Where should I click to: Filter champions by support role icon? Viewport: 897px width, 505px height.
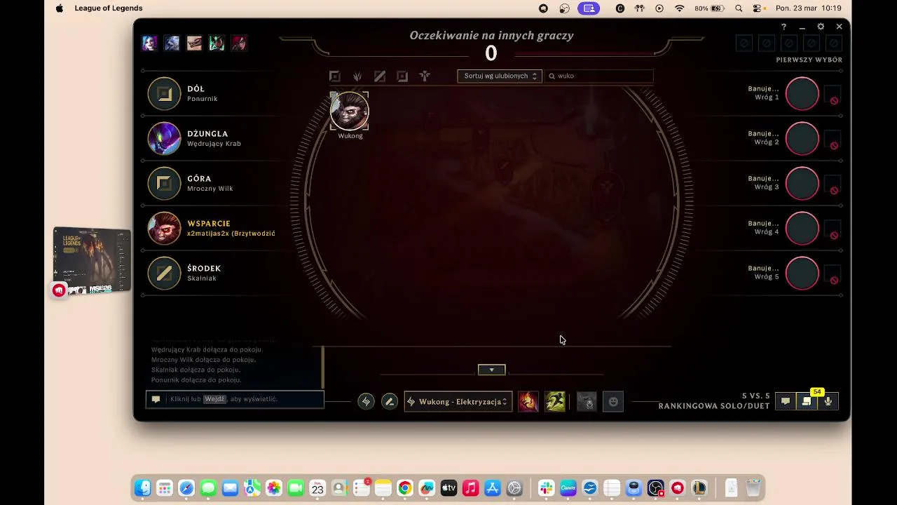tap(425, 76)
